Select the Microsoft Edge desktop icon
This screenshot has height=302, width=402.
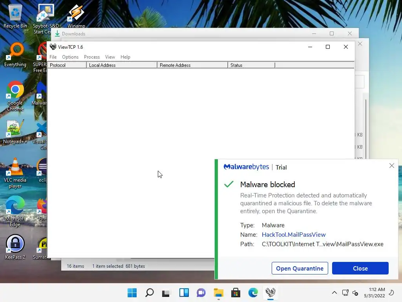coord(15,212)
